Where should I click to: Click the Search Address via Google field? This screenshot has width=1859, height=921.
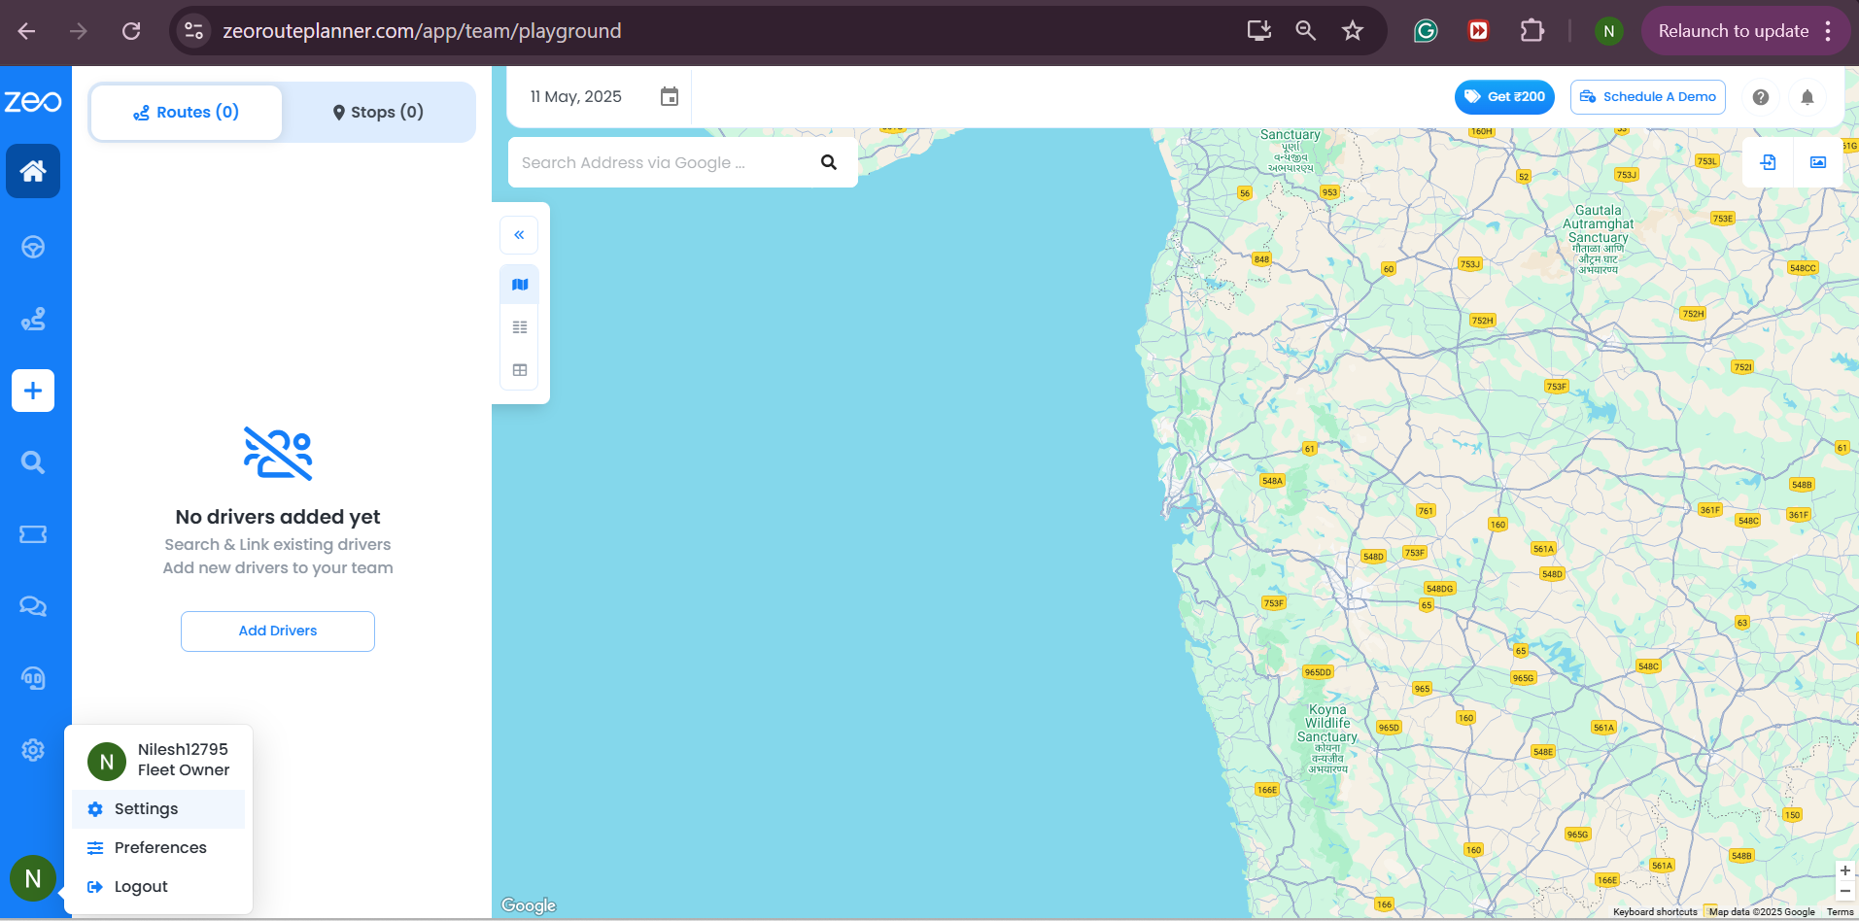tap(661, 163)
